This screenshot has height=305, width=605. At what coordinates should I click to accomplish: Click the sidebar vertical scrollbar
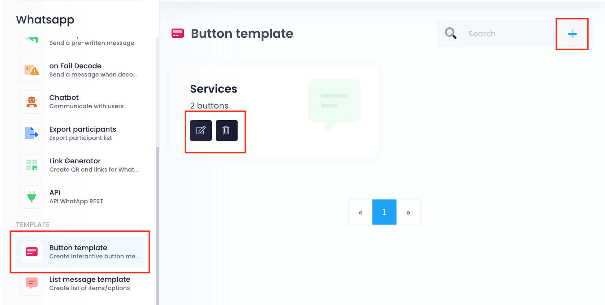click(158, 220)
